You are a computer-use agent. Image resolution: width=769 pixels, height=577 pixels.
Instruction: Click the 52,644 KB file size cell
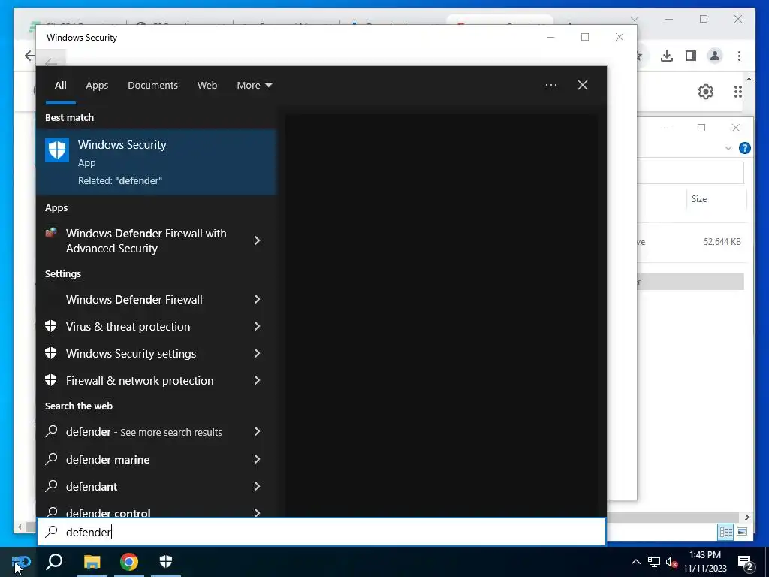pyautogui.click(x=722, y=241)
